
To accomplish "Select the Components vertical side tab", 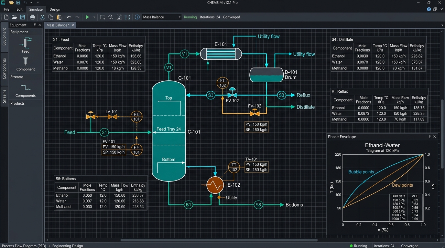I will pyautogui.click(x=4, y=69).
